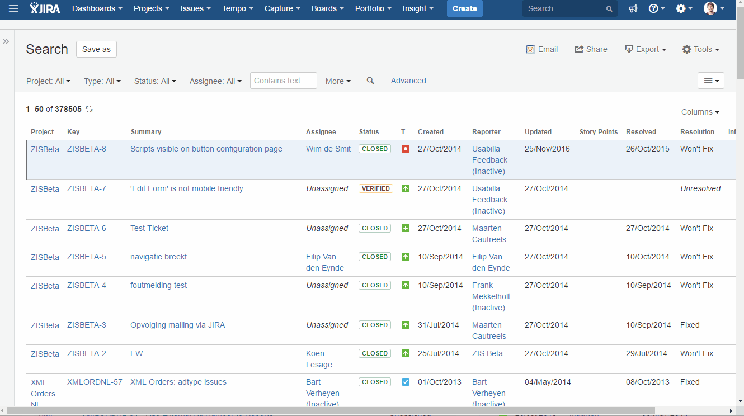The width and height of the screenshot is (744, 416).
Task: Click the blue Create button
Action: 464,8
